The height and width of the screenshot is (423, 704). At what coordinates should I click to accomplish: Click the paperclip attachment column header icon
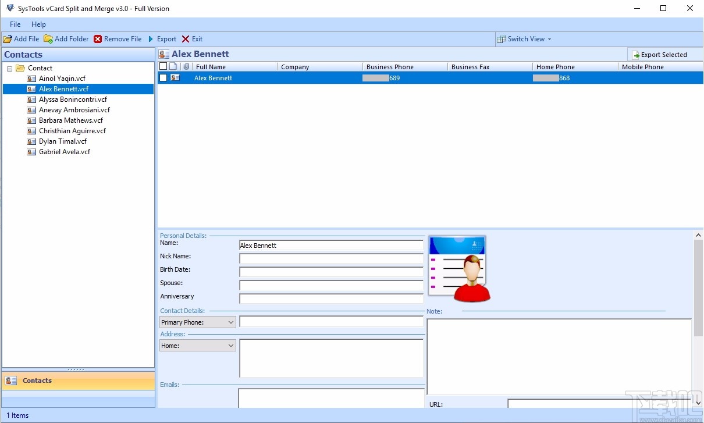(186, 66)
